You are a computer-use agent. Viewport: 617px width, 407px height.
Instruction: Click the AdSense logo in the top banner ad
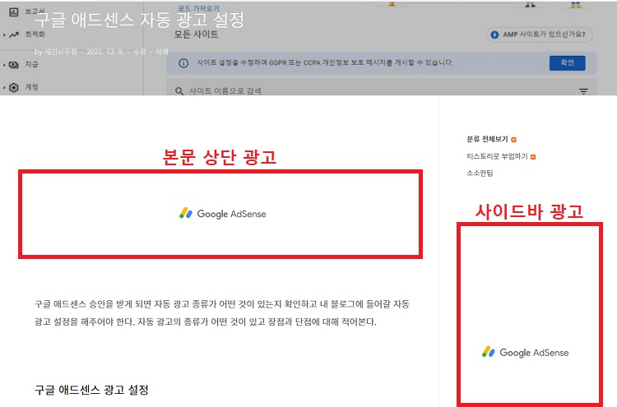tap(223, 214)
